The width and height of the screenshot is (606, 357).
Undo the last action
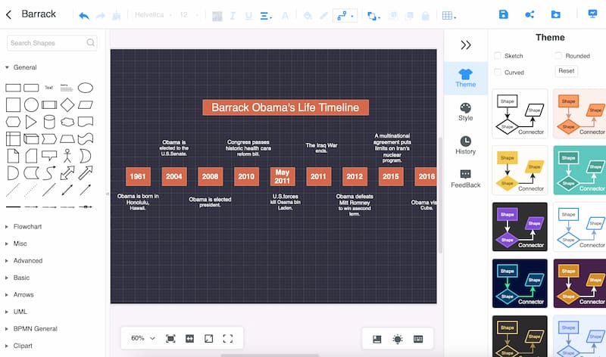(84, 15)
